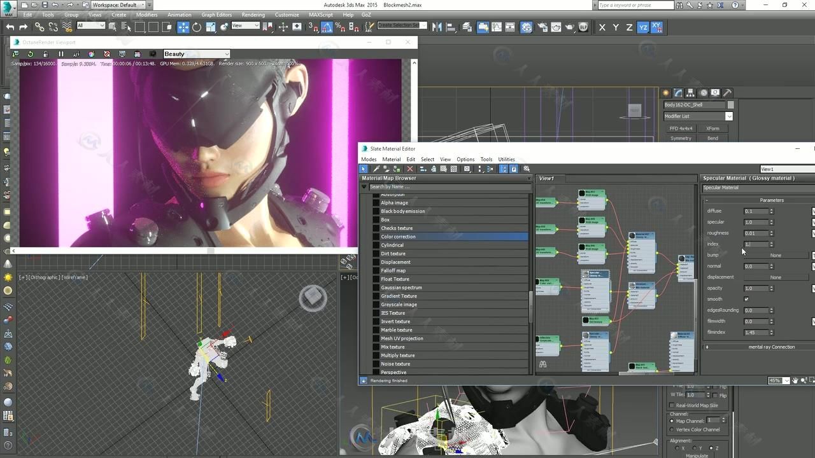
Task: Click the roughness value field
Action: (x=756, y=233)
